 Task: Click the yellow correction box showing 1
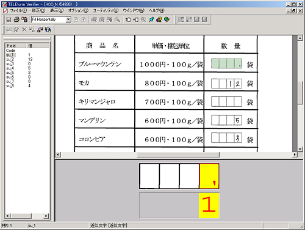click(209, 205)
